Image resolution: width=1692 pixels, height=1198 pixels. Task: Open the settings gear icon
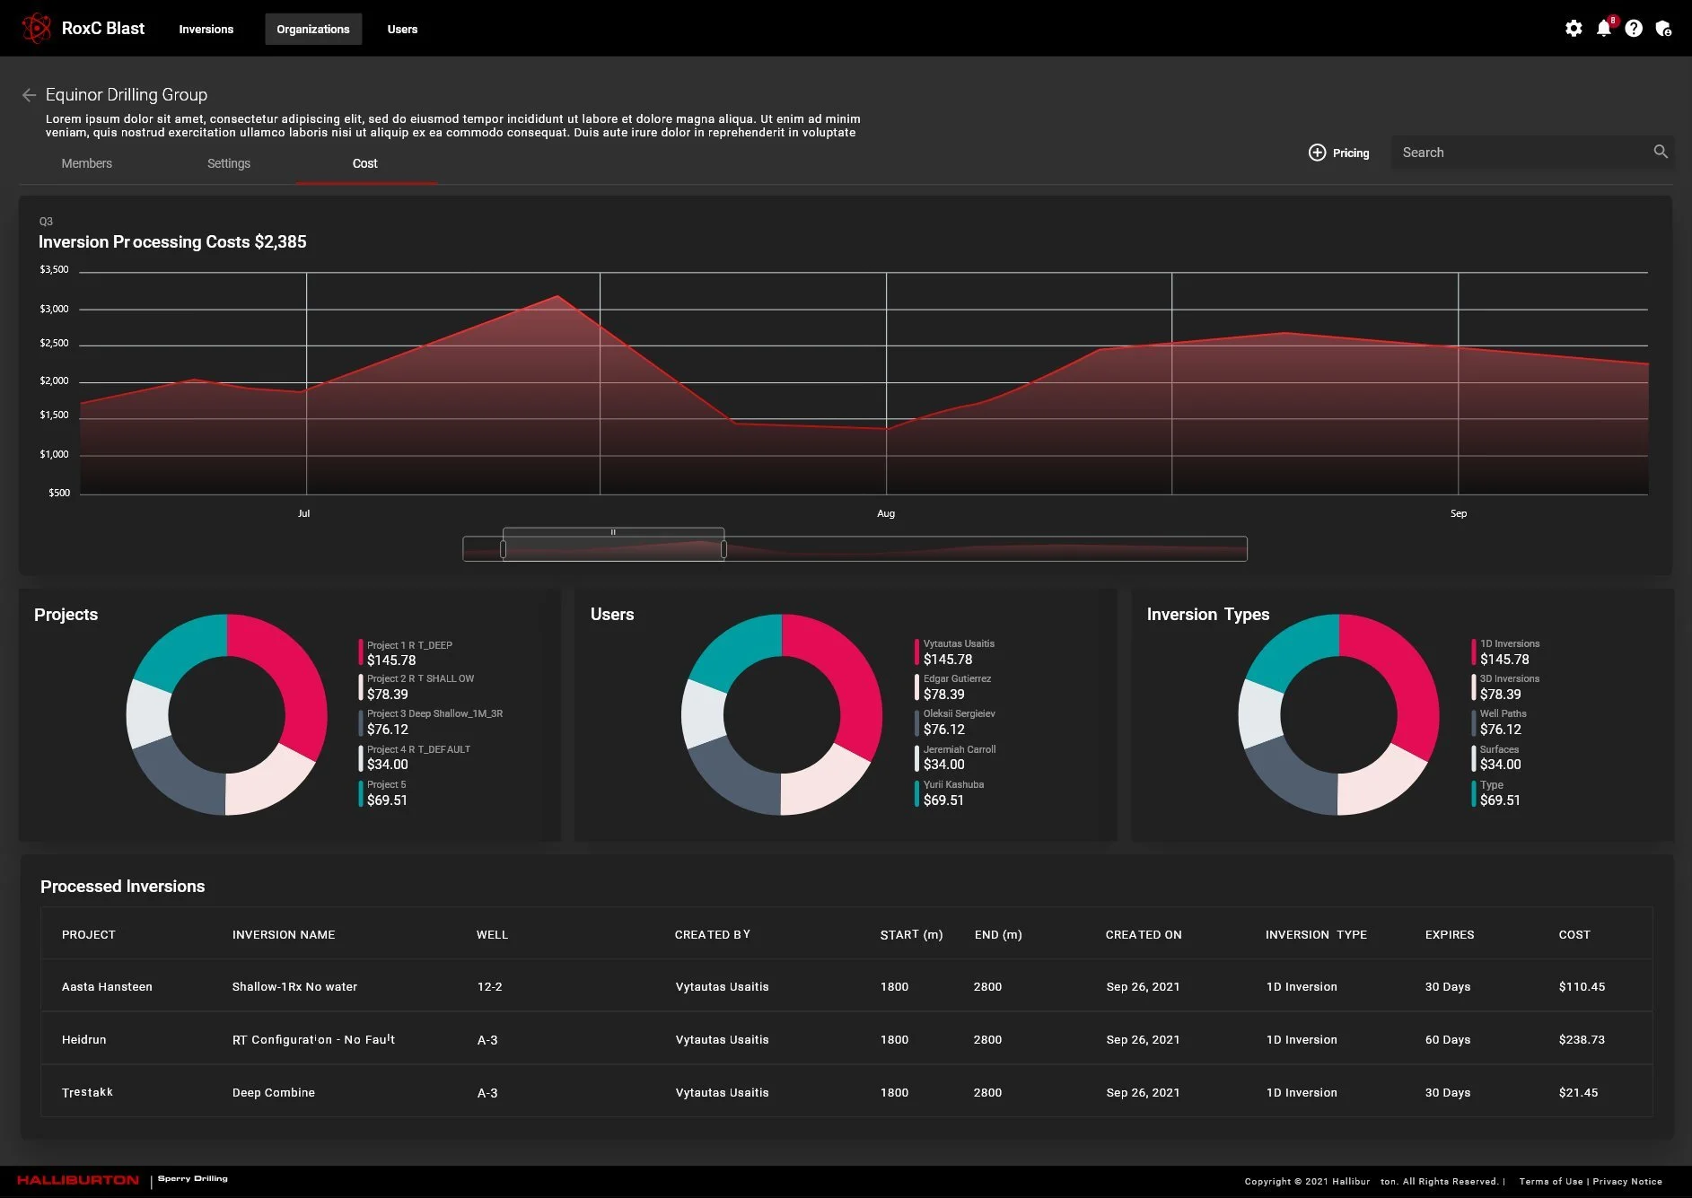pos(1574,29)
